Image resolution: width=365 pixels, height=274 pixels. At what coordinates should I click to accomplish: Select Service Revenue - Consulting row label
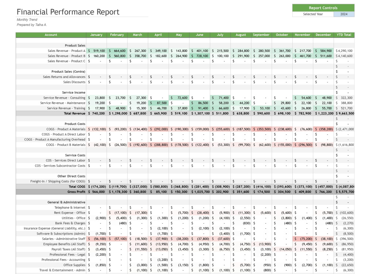[x=64, y=98]
